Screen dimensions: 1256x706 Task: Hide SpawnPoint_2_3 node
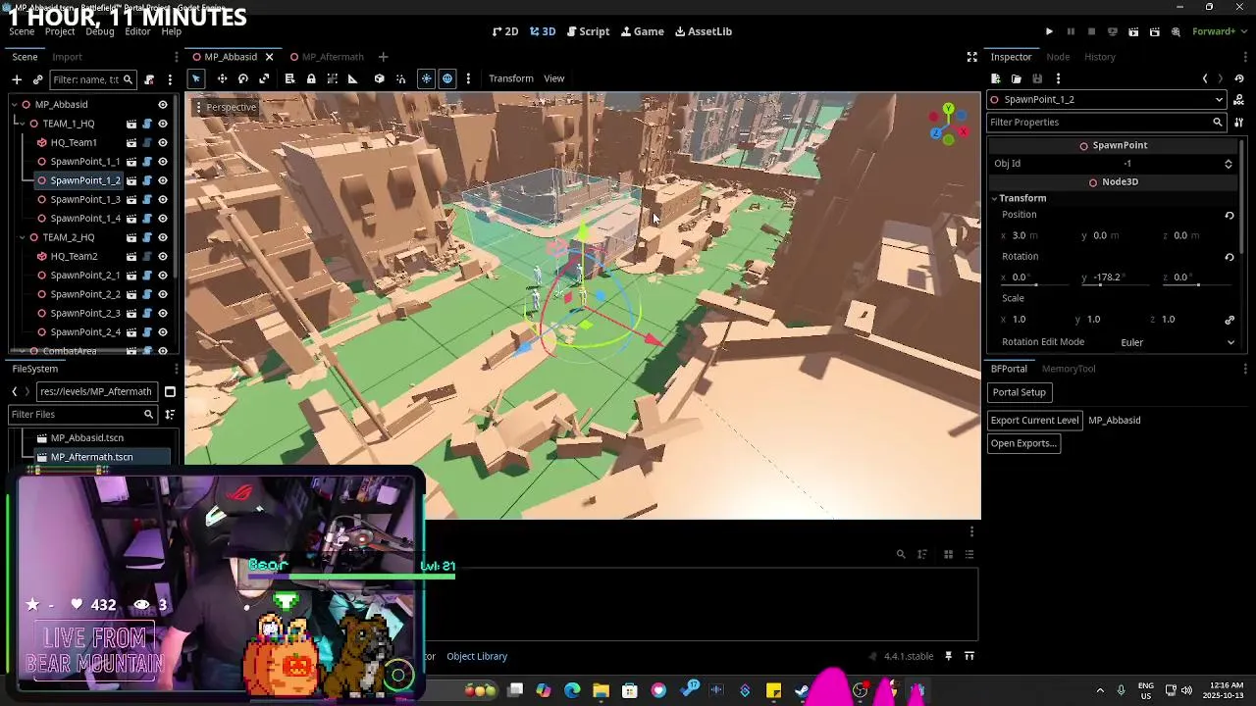pos(163,313)
